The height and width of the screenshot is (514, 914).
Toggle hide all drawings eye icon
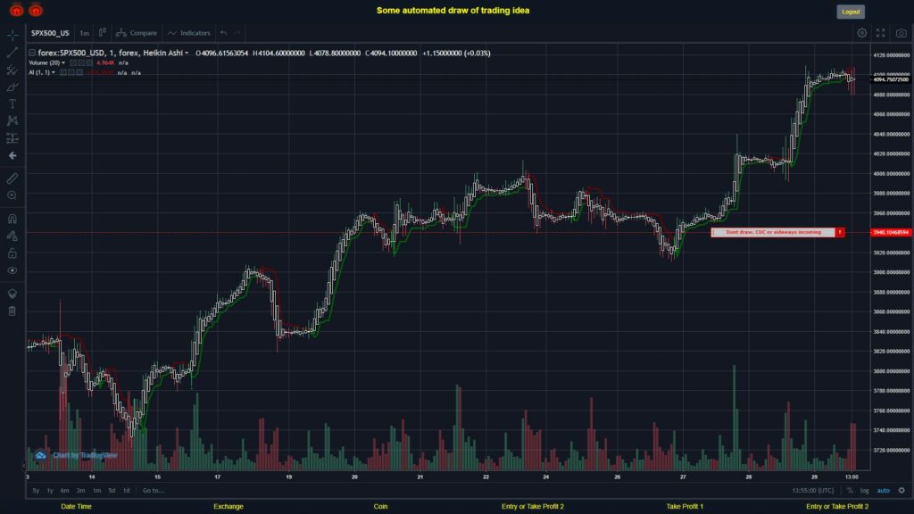click(12, 270)
